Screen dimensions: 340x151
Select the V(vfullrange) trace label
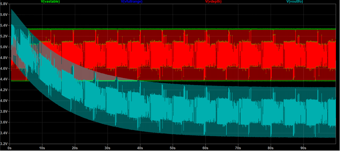[x=132, y=2]
